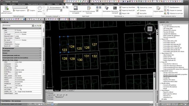Click the Обрезка по контуру icon
The image size is (189, 106).
point(168,13)
